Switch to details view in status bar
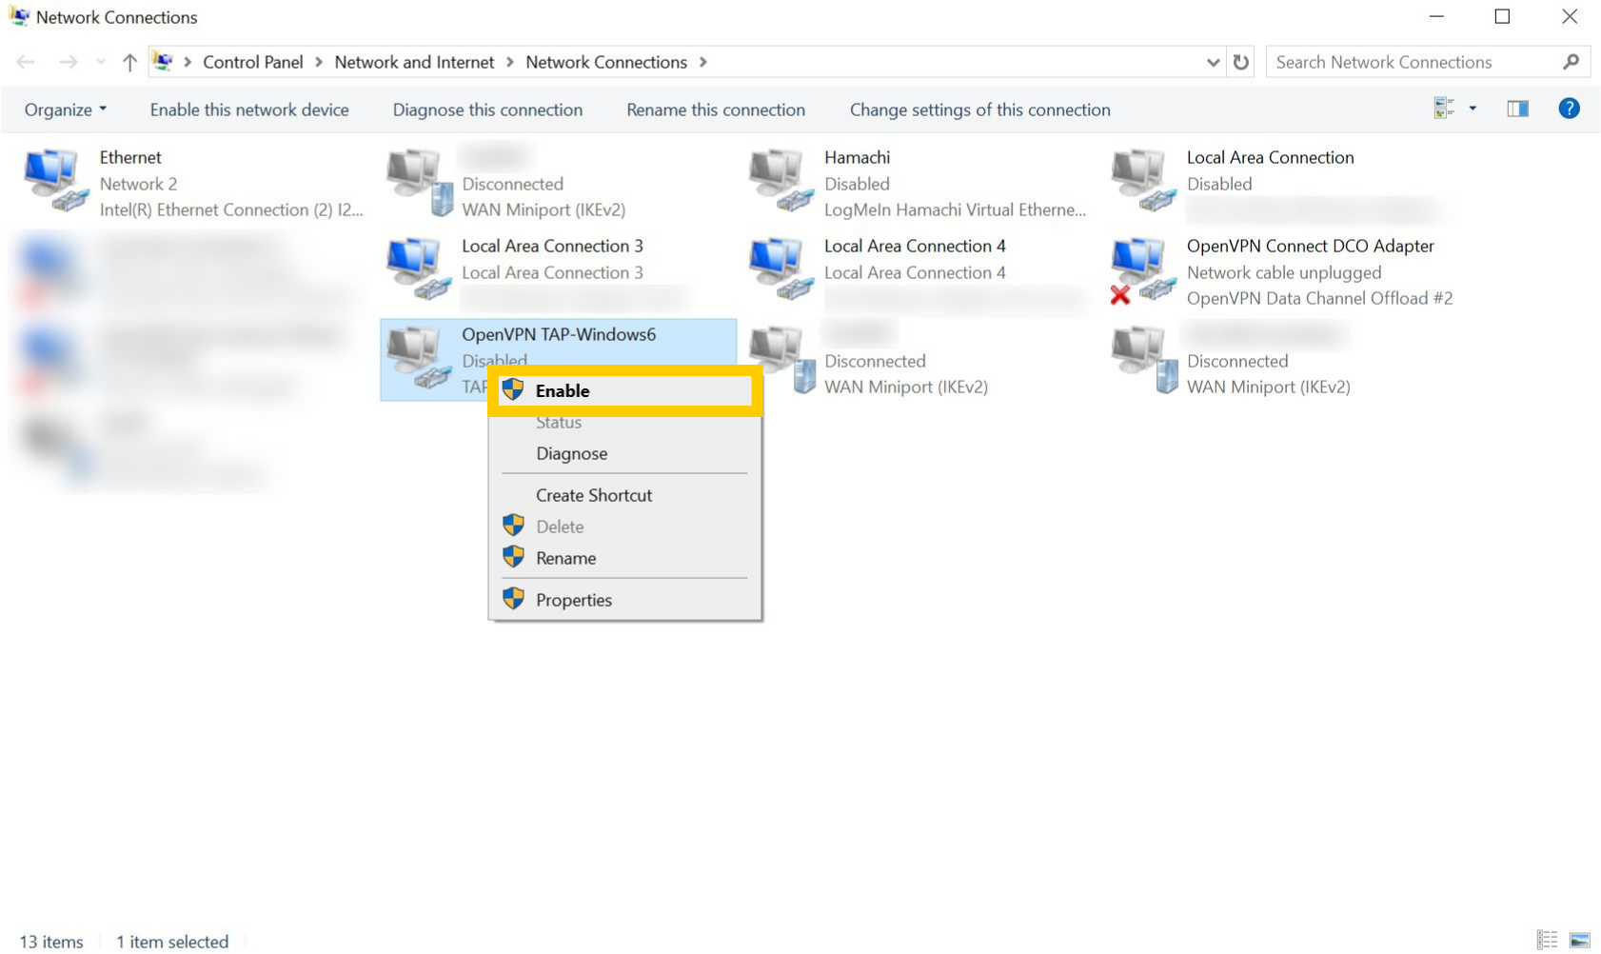The image size is (1601, 954). click(x=1547, y=940)
